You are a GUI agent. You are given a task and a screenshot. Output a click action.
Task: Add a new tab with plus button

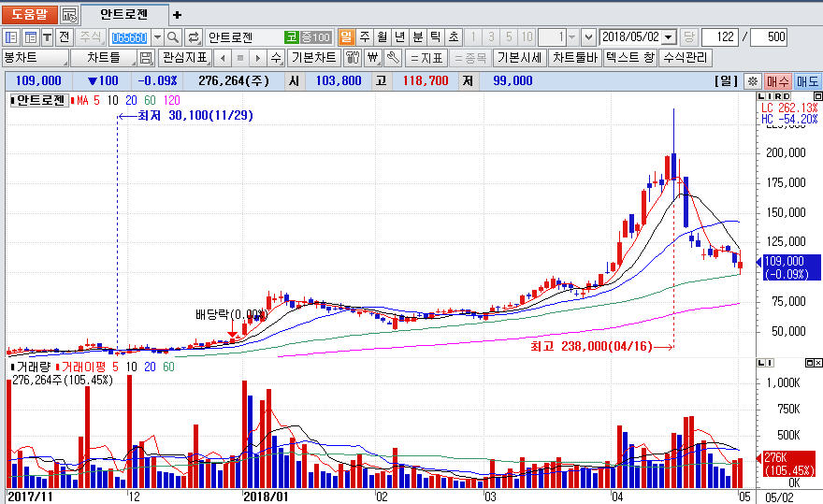178,15
